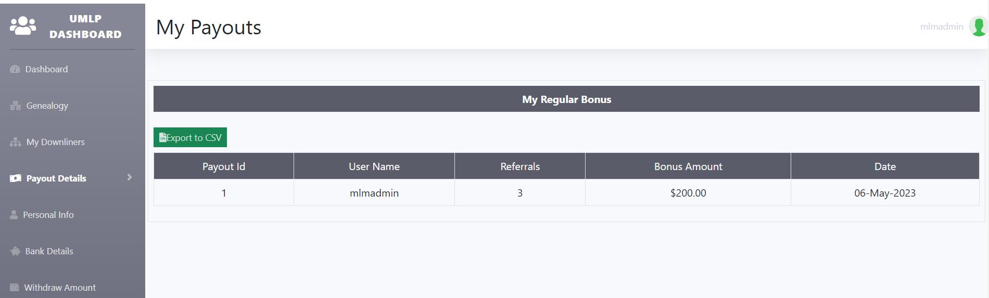Click the Payout Id column header

point(223,166)
